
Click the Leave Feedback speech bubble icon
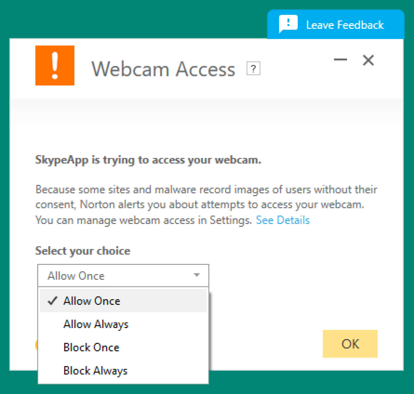(x=288, y=24)
